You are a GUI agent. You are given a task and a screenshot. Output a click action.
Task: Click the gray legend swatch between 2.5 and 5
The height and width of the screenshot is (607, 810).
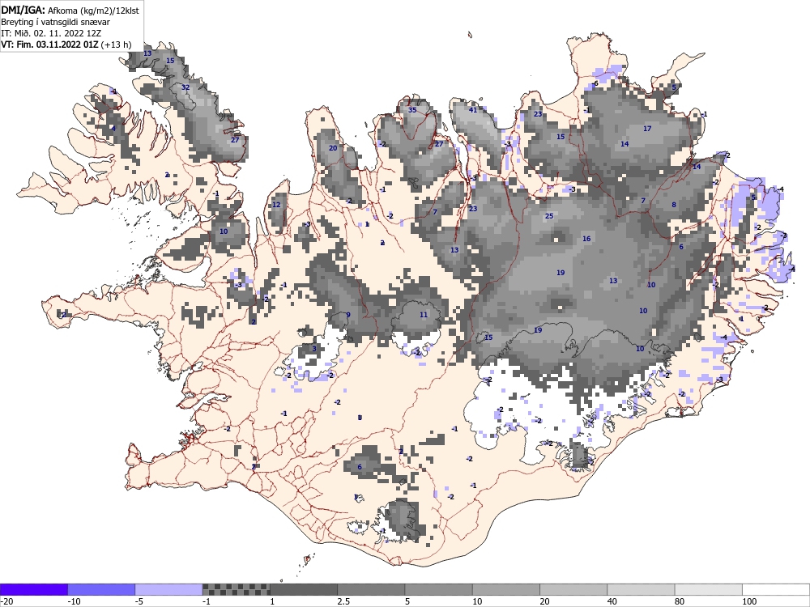[x=371, y=589]
